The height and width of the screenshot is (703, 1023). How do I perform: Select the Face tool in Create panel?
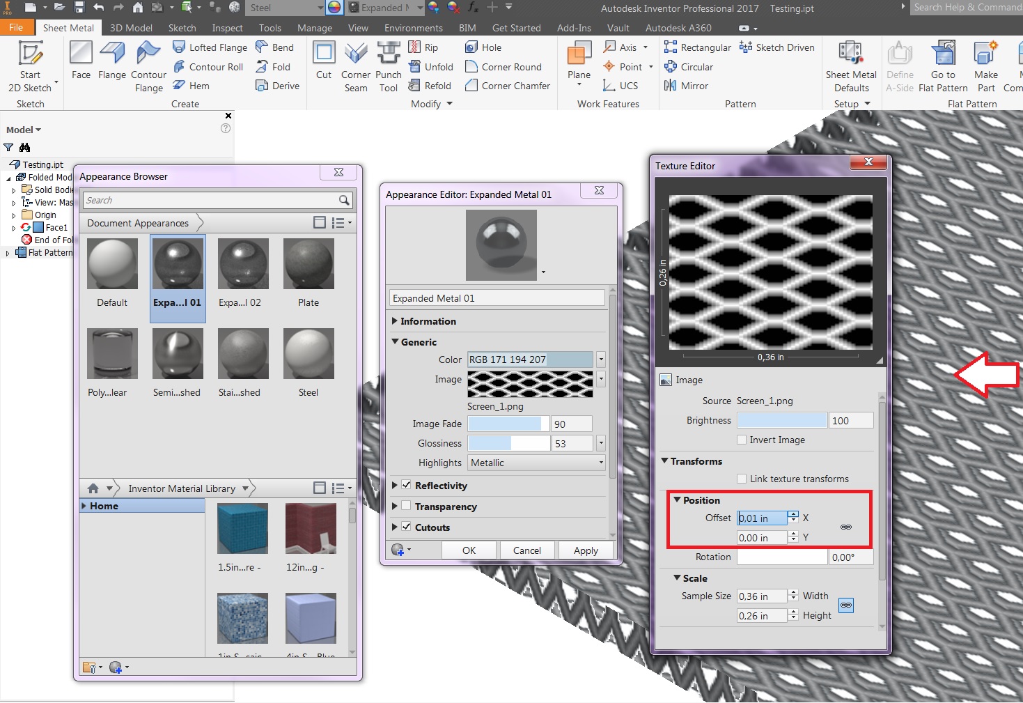pos(80,64)
